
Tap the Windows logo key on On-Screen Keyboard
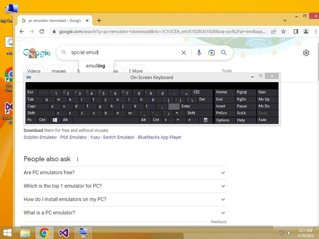(55, 120)
